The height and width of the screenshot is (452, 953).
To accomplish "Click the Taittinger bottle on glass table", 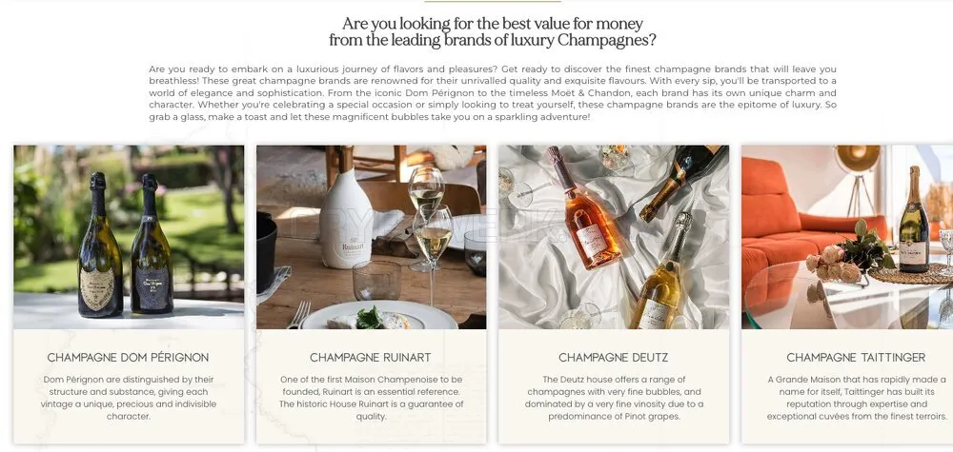I will (914, 219).
